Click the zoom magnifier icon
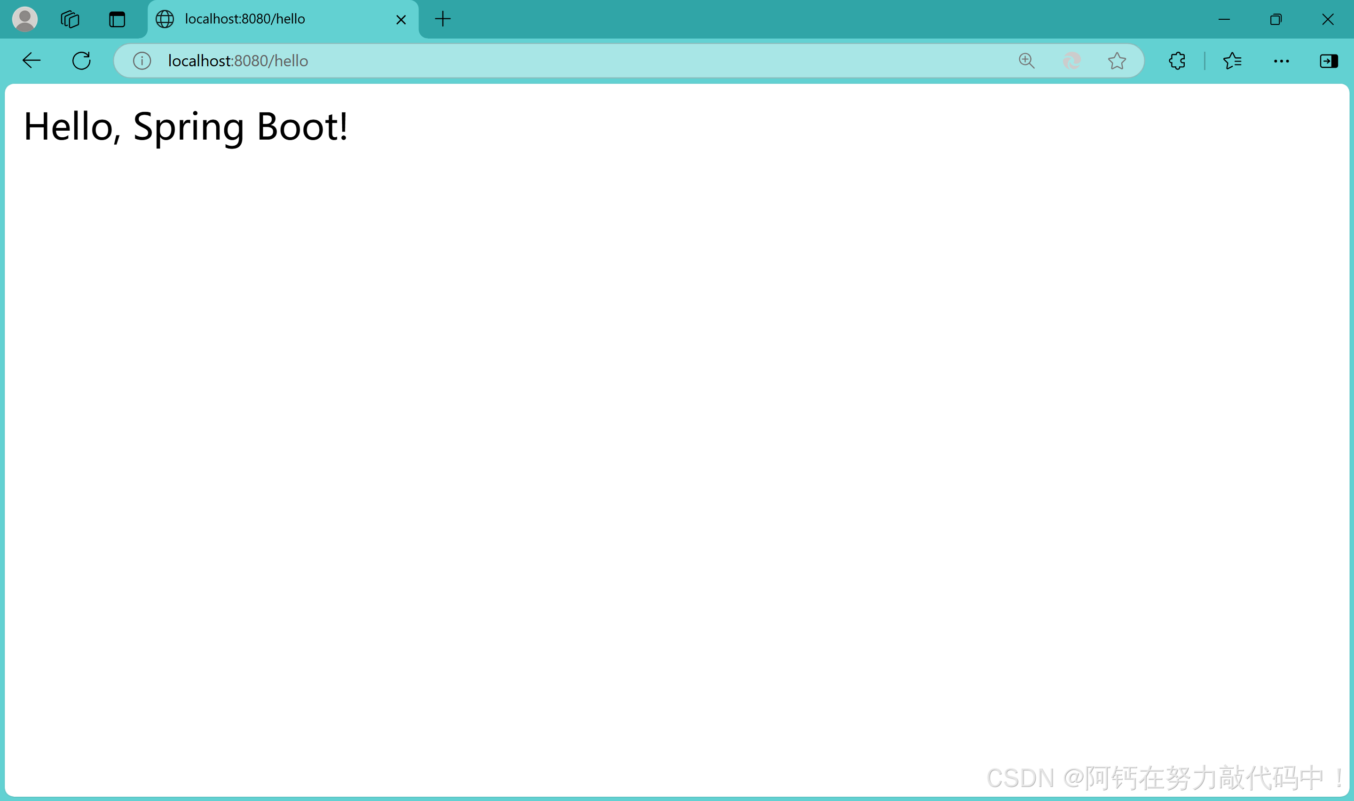The width and height of the screenshot is (1354, 801). [1026, 61]
